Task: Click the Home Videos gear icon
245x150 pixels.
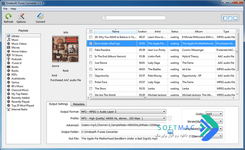Action: (x=9, y=51)
